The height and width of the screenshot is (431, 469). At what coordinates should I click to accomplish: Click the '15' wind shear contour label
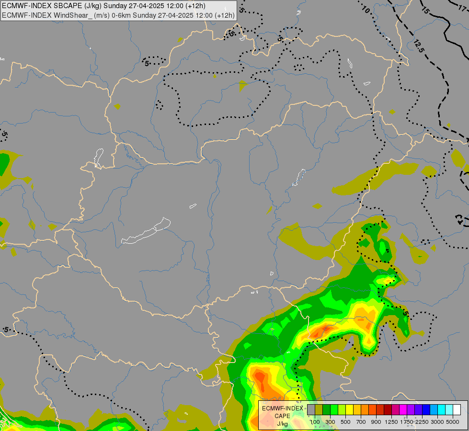pyautogui.click(x=425, y=10)
